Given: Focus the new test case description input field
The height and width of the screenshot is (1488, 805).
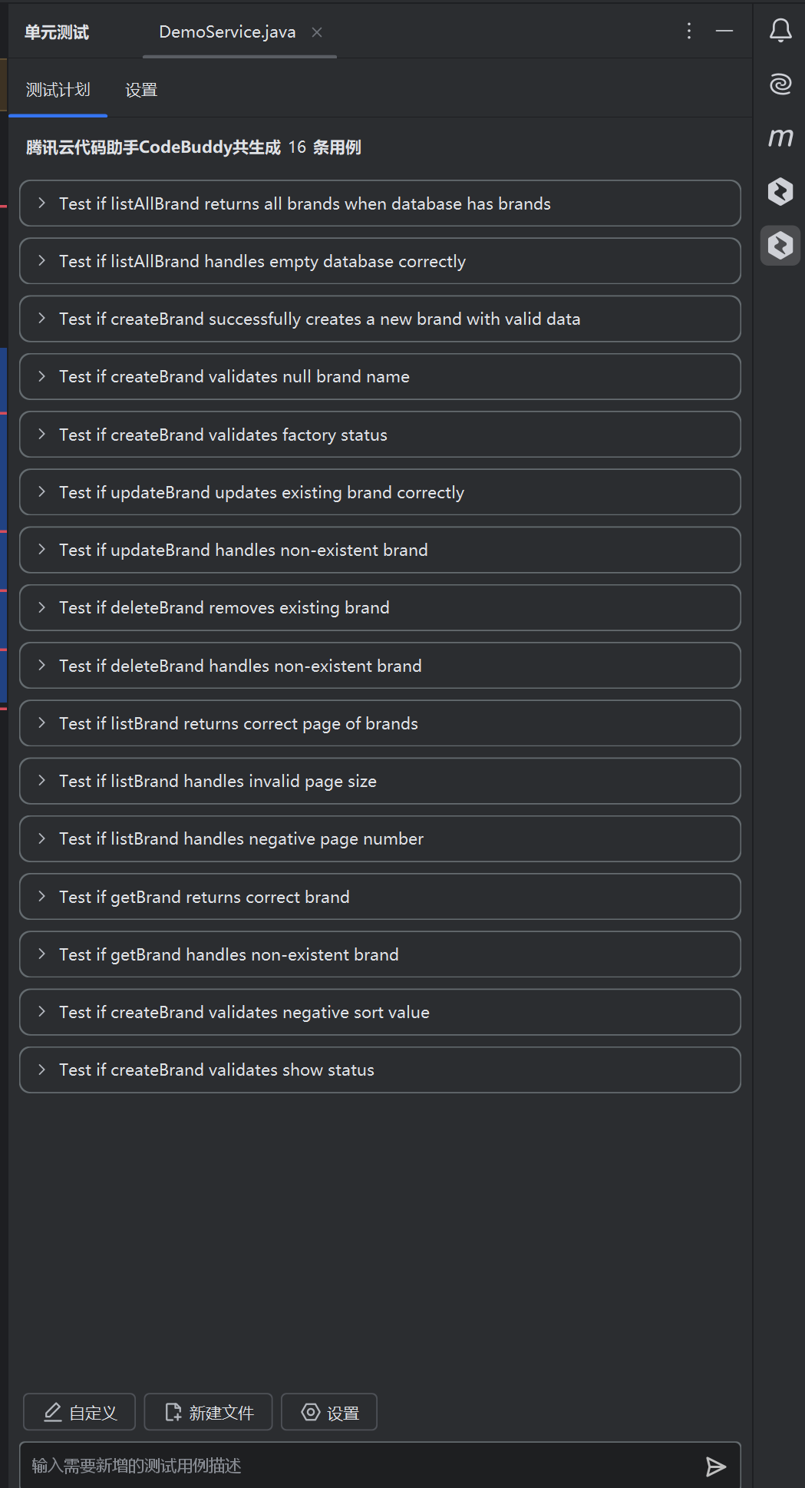Looking at the screenshot, I should tap(361, 1466).
